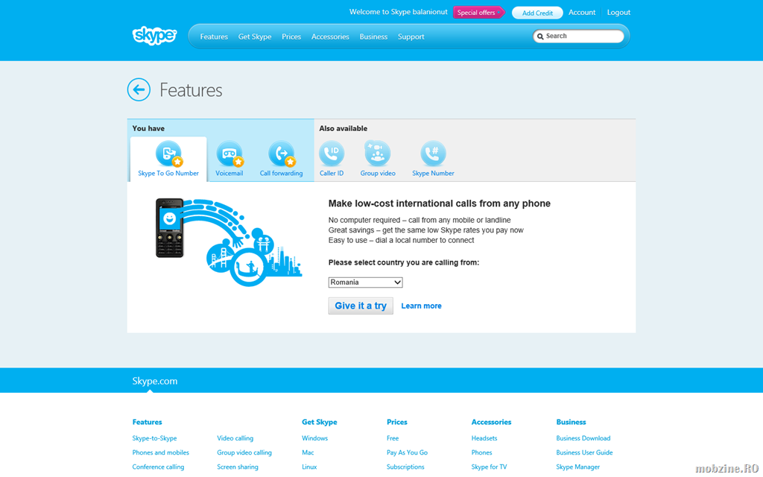Open the Romania country dropdown
The image size is (763, 477).
pos(365,282)
